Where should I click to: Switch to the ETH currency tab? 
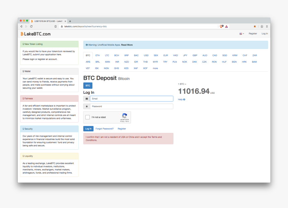(x=97, y=56)
